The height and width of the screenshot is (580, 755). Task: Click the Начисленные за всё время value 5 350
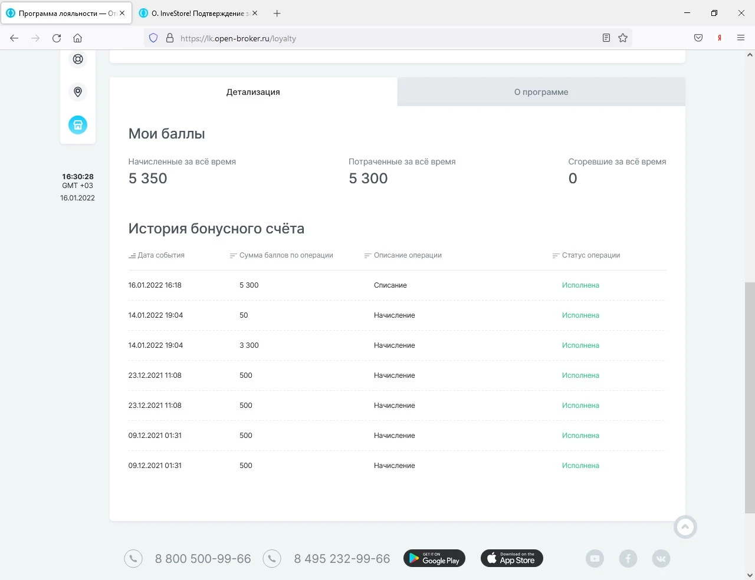click(148, 179)
